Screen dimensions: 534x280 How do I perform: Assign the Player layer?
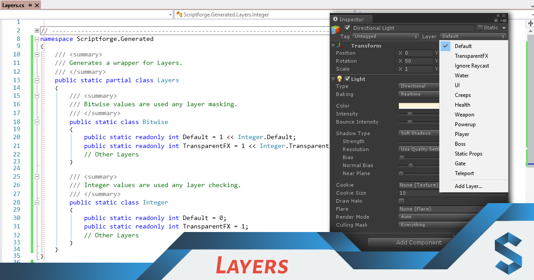click(x=473, y=134)
